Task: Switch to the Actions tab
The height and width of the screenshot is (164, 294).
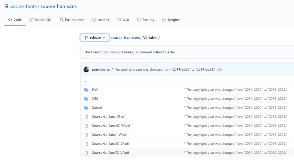Action: click(100, 20)
